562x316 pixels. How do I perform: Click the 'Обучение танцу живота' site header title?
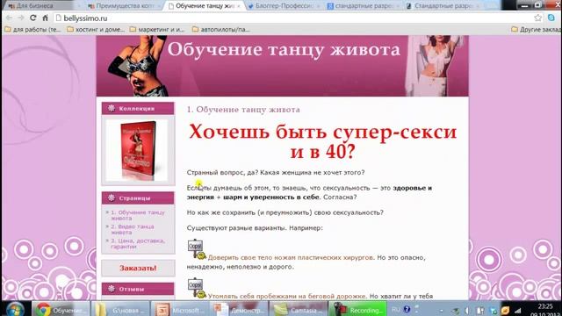pos(284,49)
